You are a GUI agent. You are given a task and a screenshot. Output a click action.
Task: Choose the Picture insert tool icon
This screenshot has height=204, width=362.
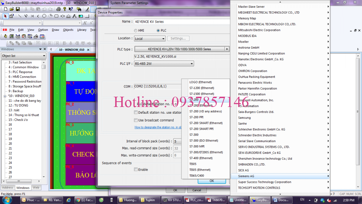(81, 16)
